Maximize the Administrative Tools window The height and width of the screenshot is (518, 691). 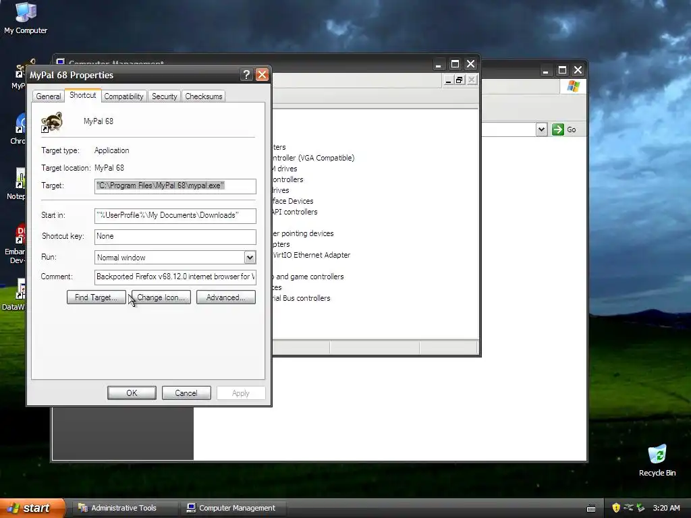[x=562, y=70]
